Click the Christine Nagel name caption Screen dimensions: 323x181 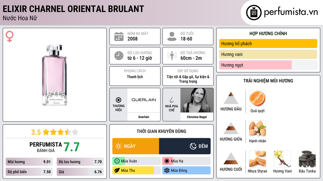(197, 117)
